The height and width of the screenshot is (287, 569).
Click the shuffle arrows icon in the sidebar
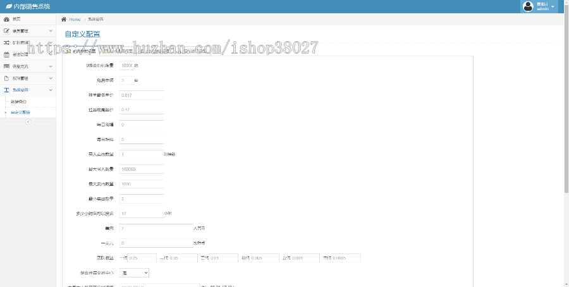click(x=6, y=43)
